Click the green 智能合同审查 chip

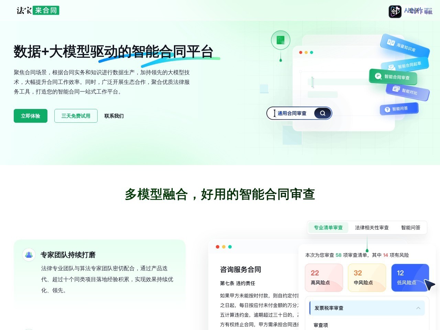(x=393, y=77)
